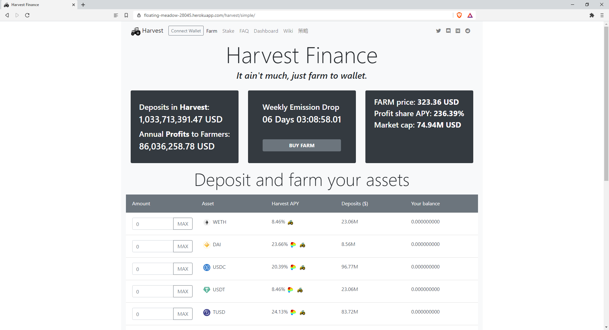The image size is (609, 330).
Task: Click the USDC asset icon
Action: [x=207, y=267]
